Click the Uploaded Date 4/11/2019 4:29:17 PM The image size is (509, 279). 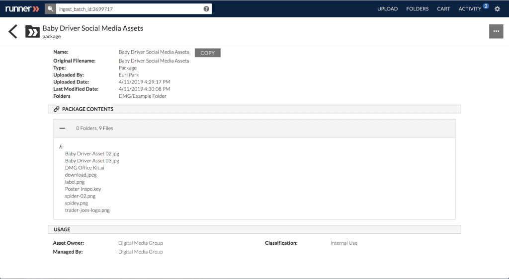[x=145, y=82]
